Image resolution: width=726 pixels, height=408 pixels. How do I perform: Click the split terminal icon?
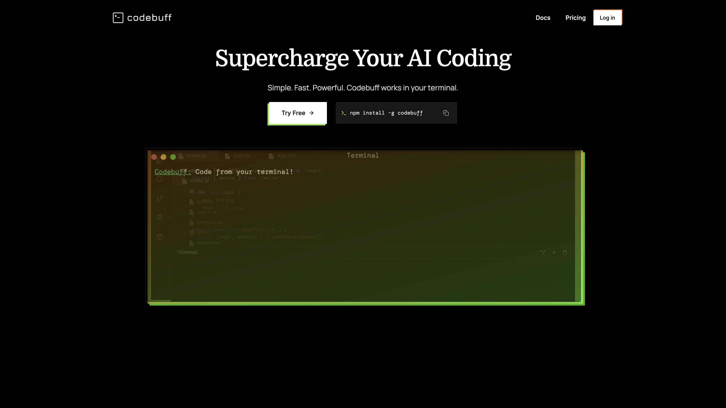[543, 253]
